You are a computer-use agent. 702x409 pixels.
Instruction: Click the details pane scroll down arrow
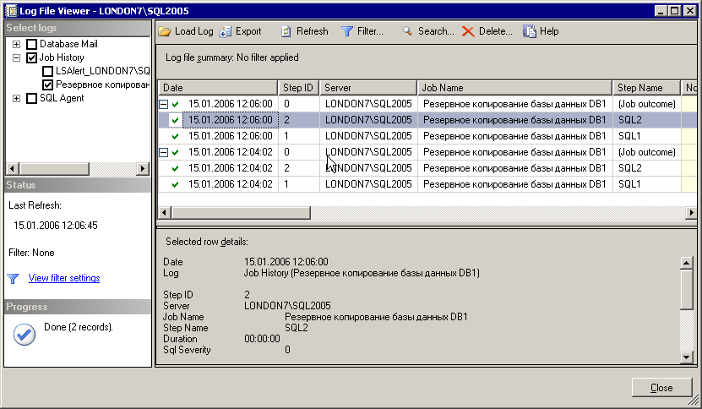(686, 357)
